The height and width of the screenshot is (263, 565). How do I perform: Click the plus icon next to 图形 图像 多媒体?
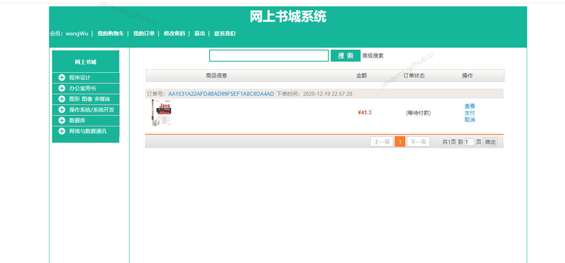pyautogui.click(x=62, y=99)
